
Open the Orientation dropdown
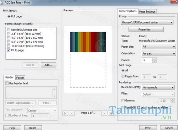[159, 54]
